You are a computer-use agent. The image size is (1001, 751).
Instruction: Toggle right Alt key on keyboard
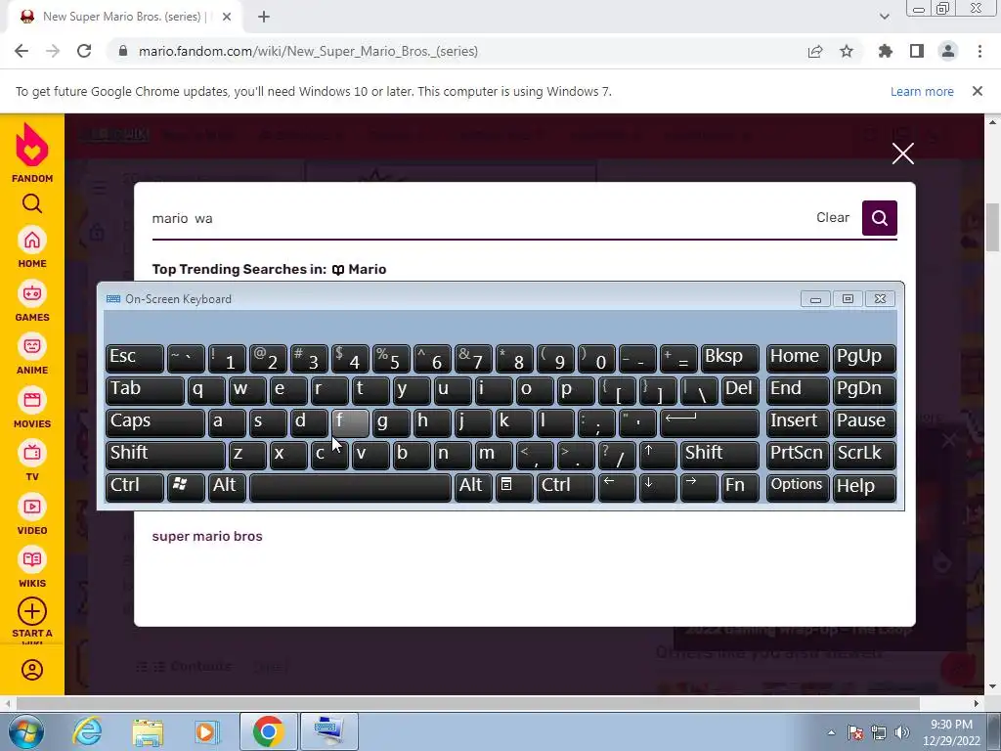(473, 487)
